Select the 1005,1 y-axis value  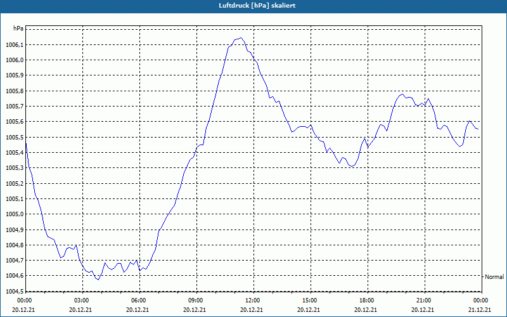pyautogui.click(x=15, y=198)
